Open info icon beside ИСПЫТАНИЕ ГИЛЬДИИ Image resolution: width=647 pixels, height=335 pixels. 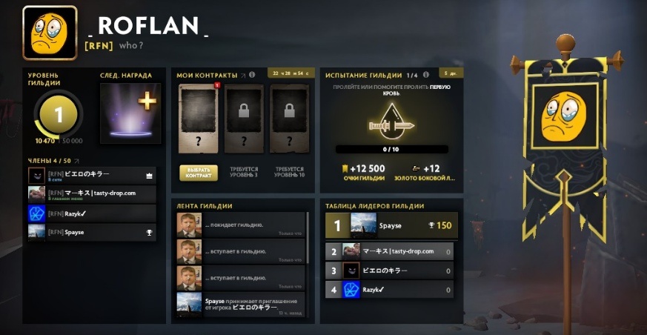click(x=426, y=75)
